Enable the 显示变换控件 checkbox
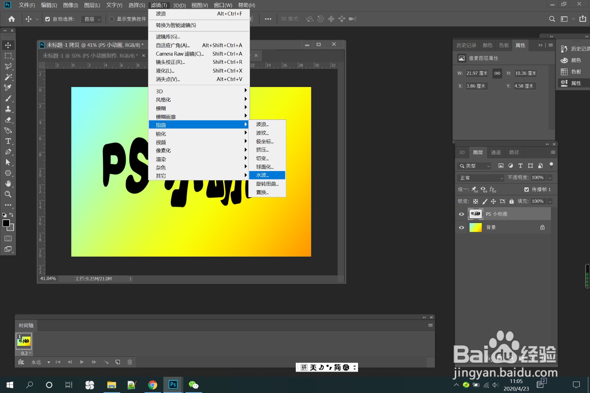The height and width of the screenshot is (393, 590). 112,19
